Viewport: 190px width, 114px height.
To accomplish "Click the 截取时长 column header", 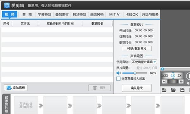I will click(x=97, y=23).
